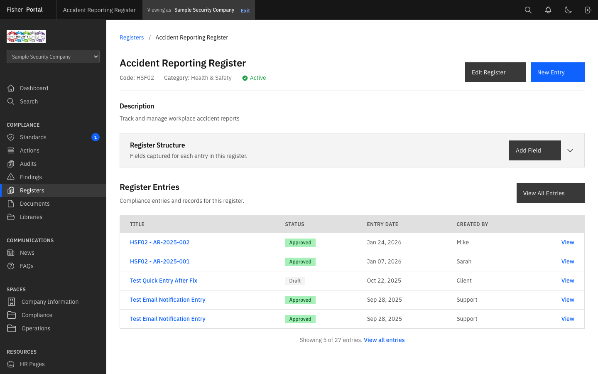Open entry HSF02 - AR-2025-001
The width and height of the screenshot is (598, 374).
point(159,261)
